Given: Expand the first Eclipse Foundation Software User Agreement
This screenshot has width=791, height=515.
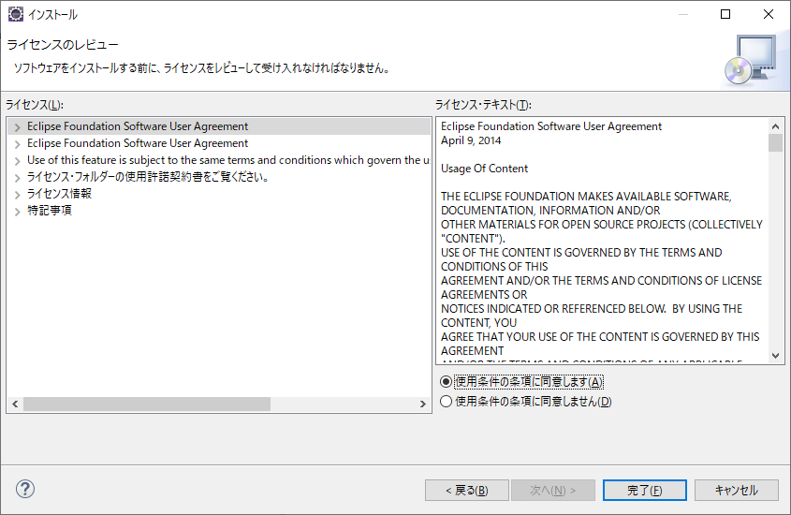Looking at the screenshot, I should [17, 126].
